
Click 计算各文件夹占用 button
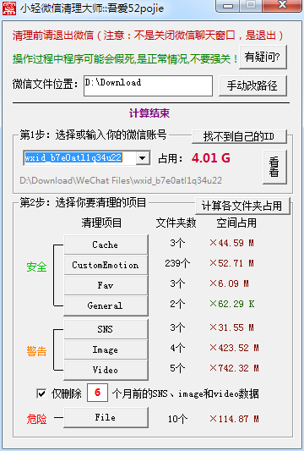coord(242,206)
